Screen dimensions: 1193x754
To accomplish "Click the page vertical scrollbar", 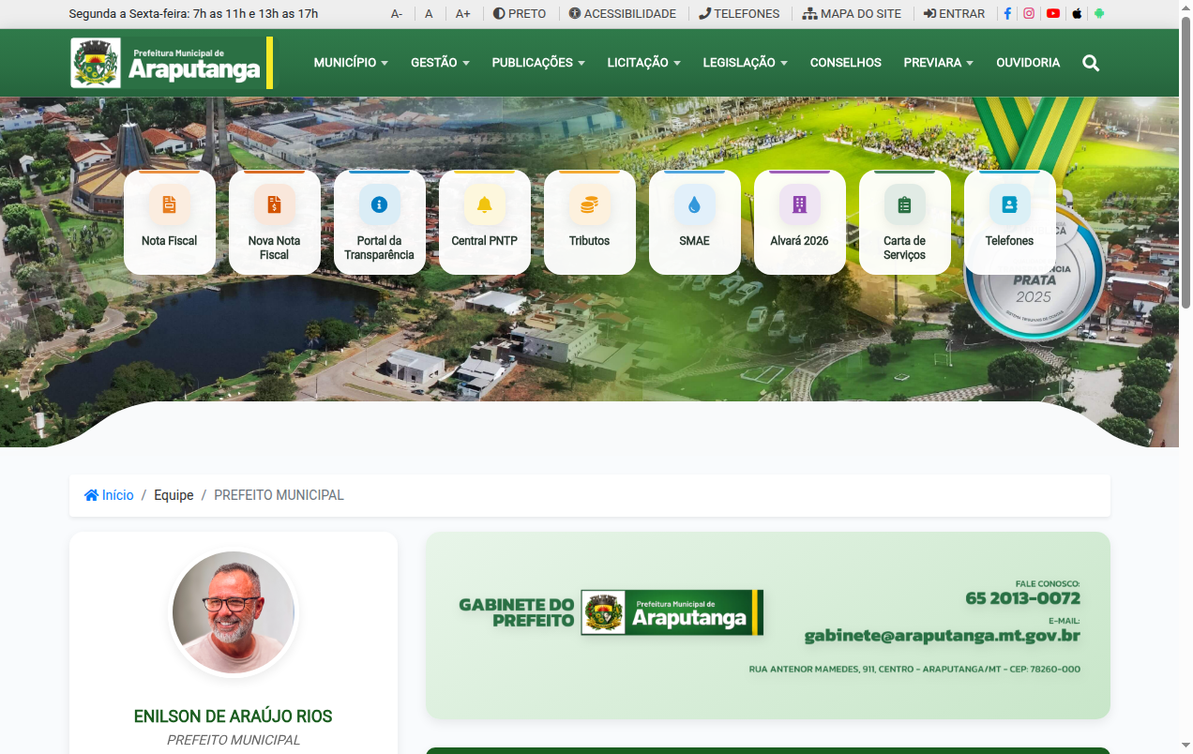I will (x=1185, y=161).
